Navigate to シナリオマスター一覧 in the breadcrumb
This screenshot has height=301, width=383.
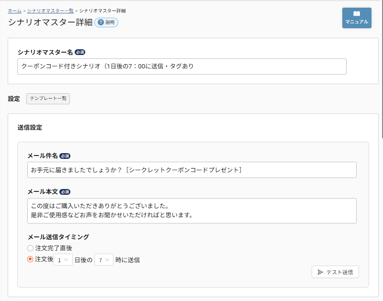(50, 11)
